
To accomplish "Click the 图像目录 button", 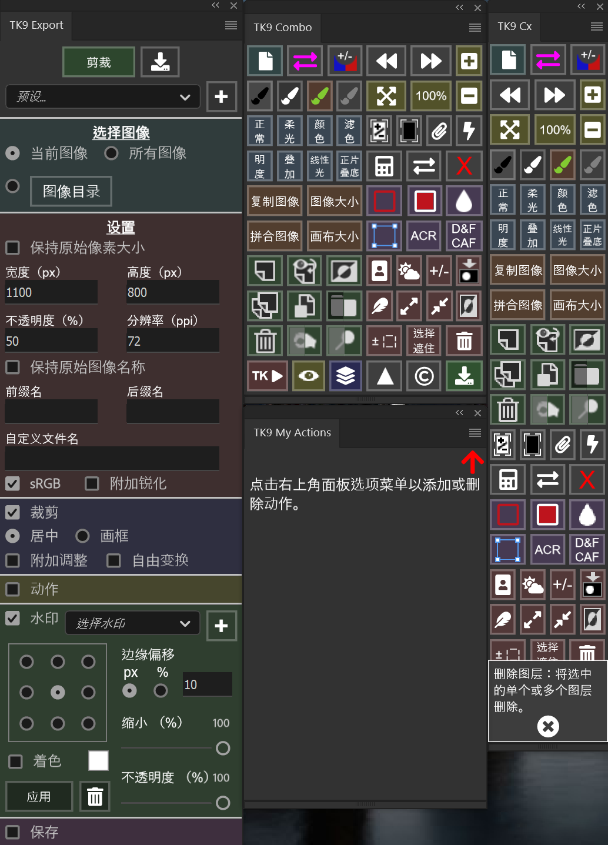I will click(x=71, y=191).
